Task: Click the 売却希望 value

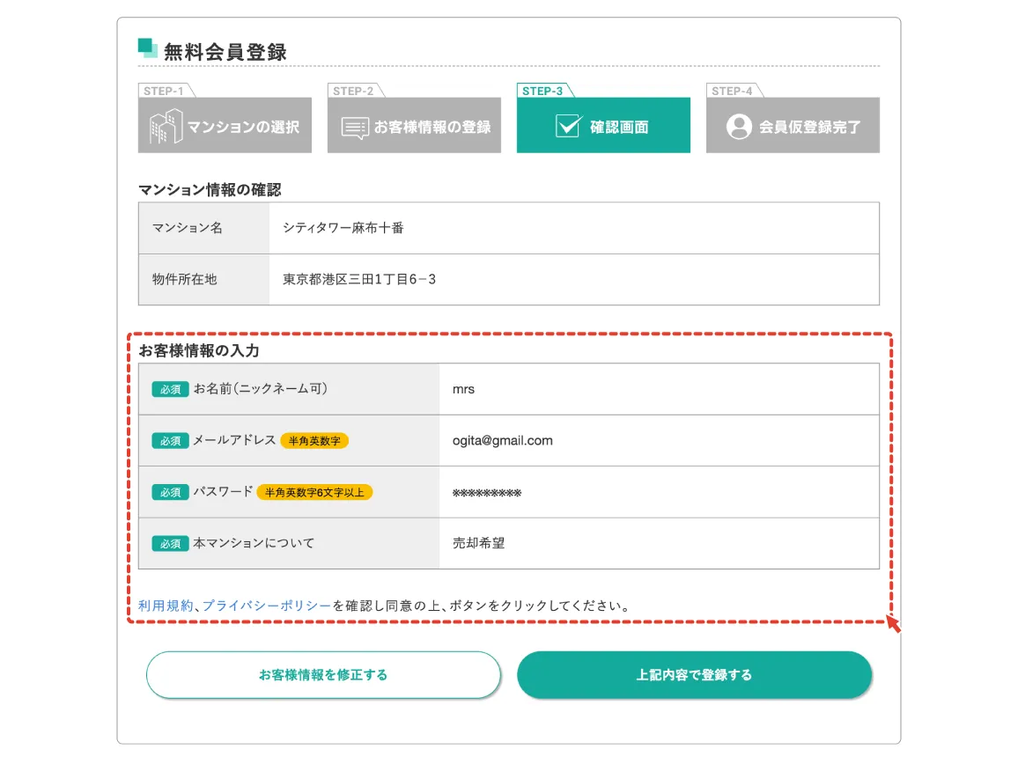Action: 478,543
